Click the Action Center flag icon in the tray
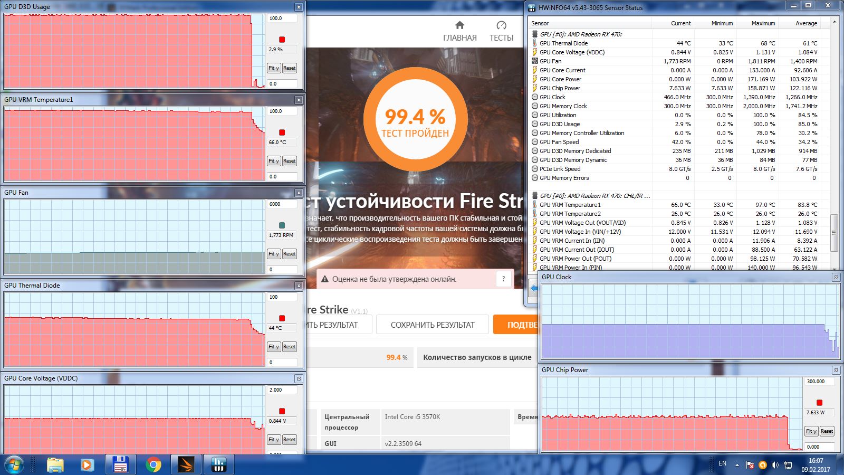The height and width of the screenshot is (475, 844). click(750, 465)
